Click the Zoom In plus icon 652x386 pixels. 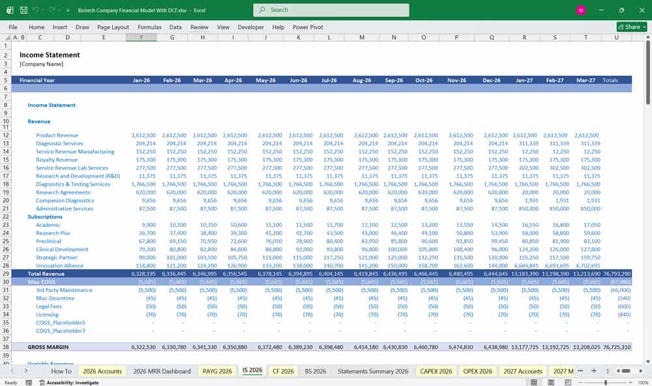click(630, 381)
